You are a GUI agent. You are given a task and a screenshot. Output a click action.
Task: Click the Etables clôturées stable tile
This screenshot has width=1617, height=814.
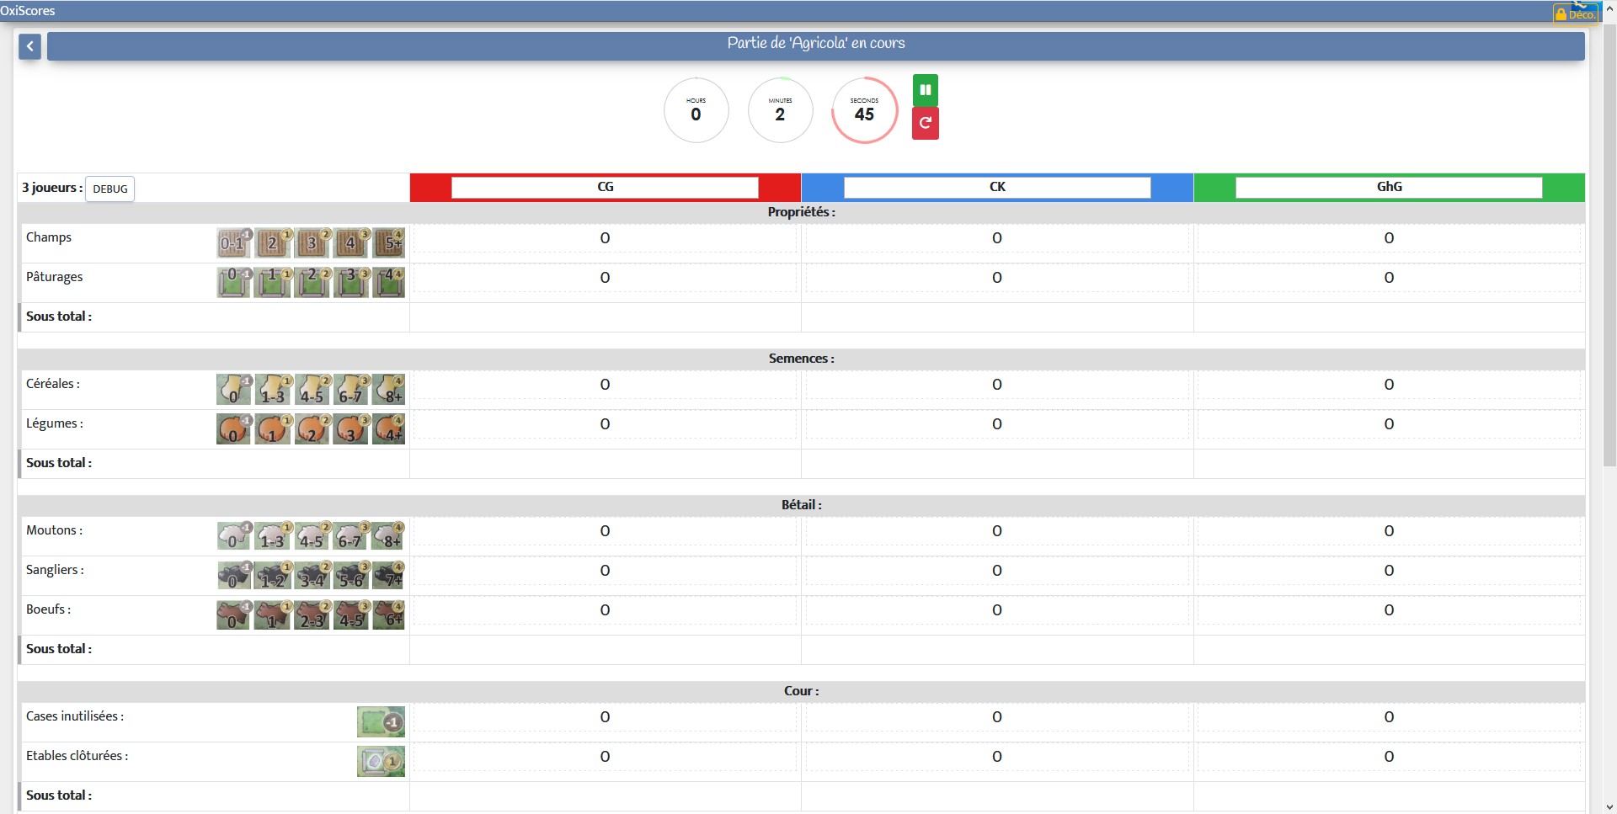[381, 762]
